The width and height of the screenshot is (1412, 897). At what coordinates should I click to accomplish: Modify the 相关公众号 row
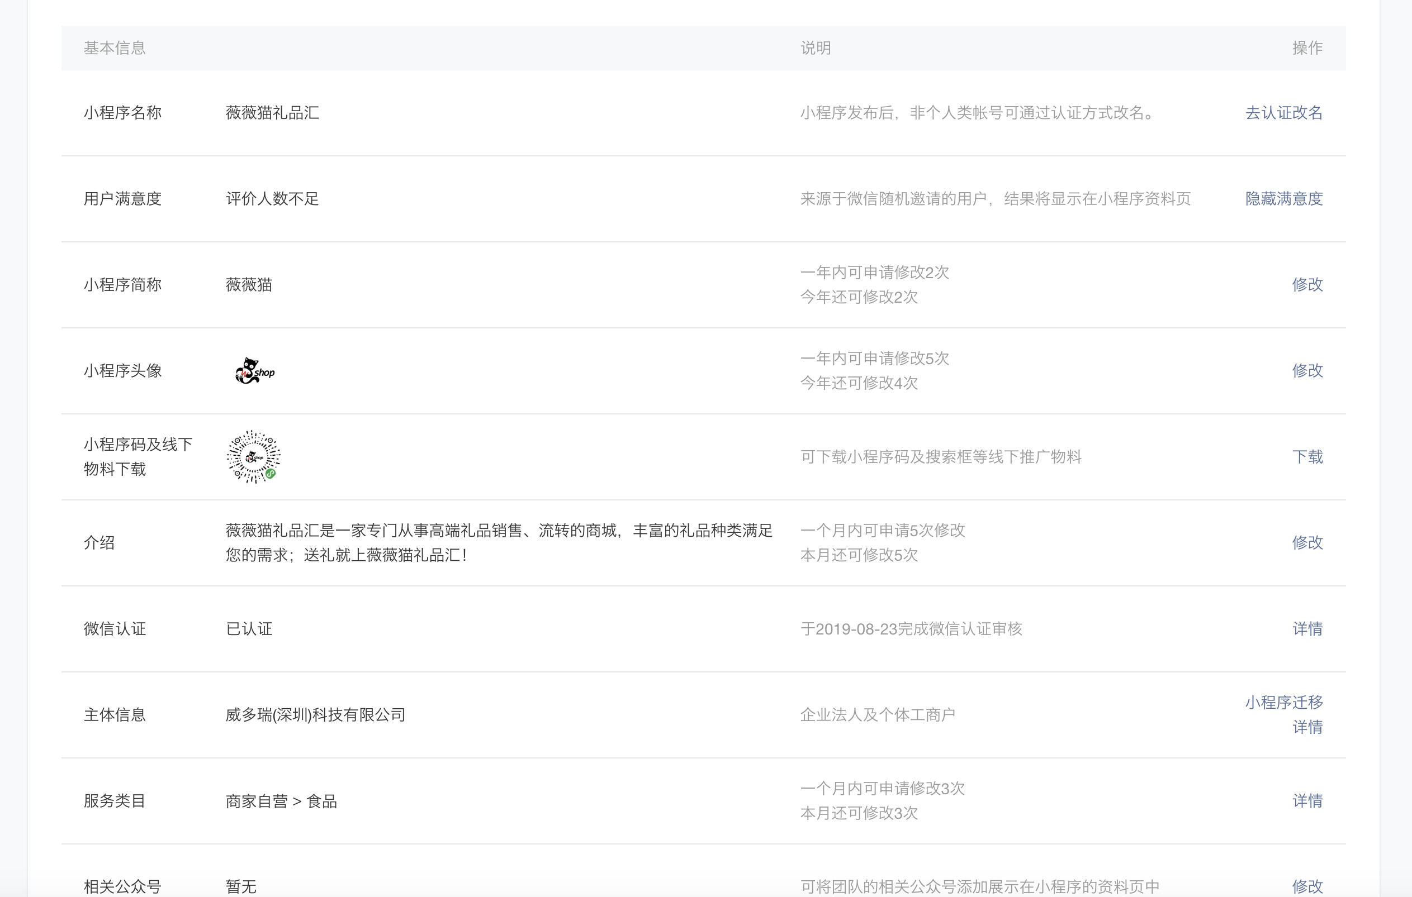coord(1307,886)
